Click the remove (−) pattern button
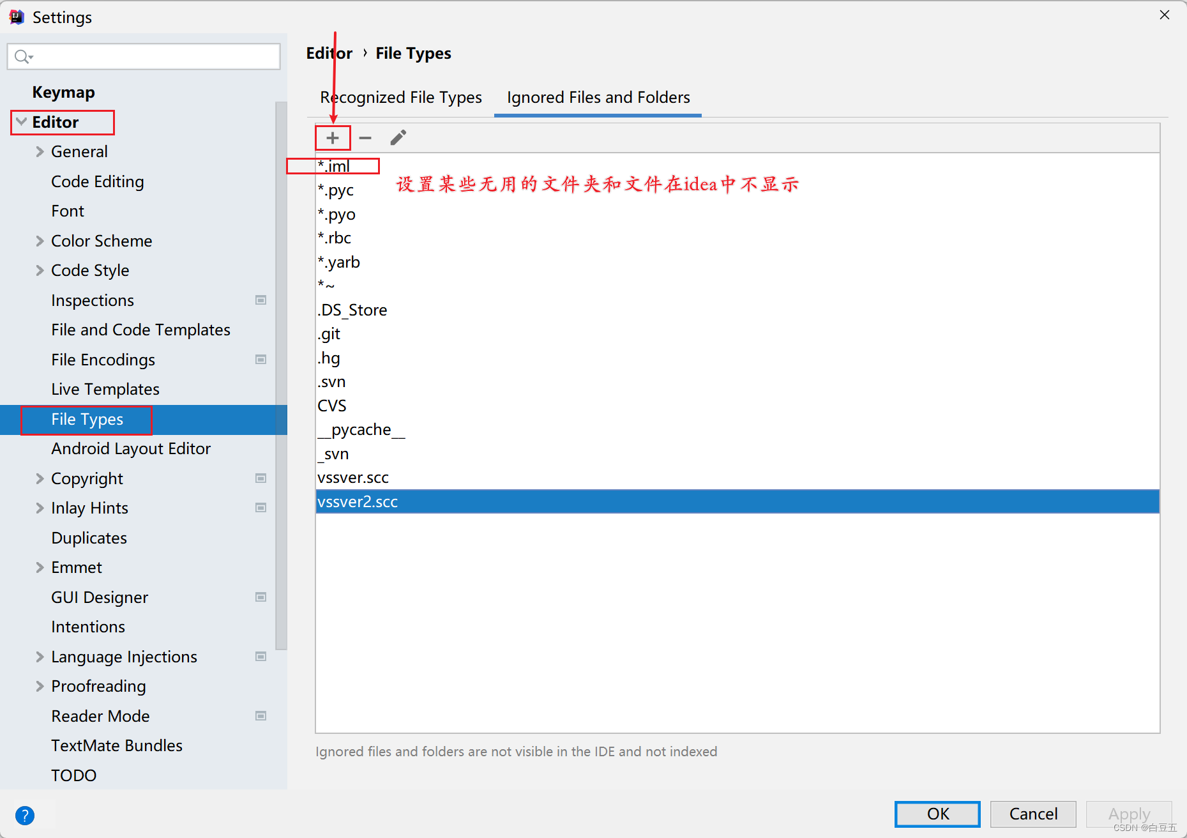Viewport: 1187px width, 838px height. pos(365,138)
